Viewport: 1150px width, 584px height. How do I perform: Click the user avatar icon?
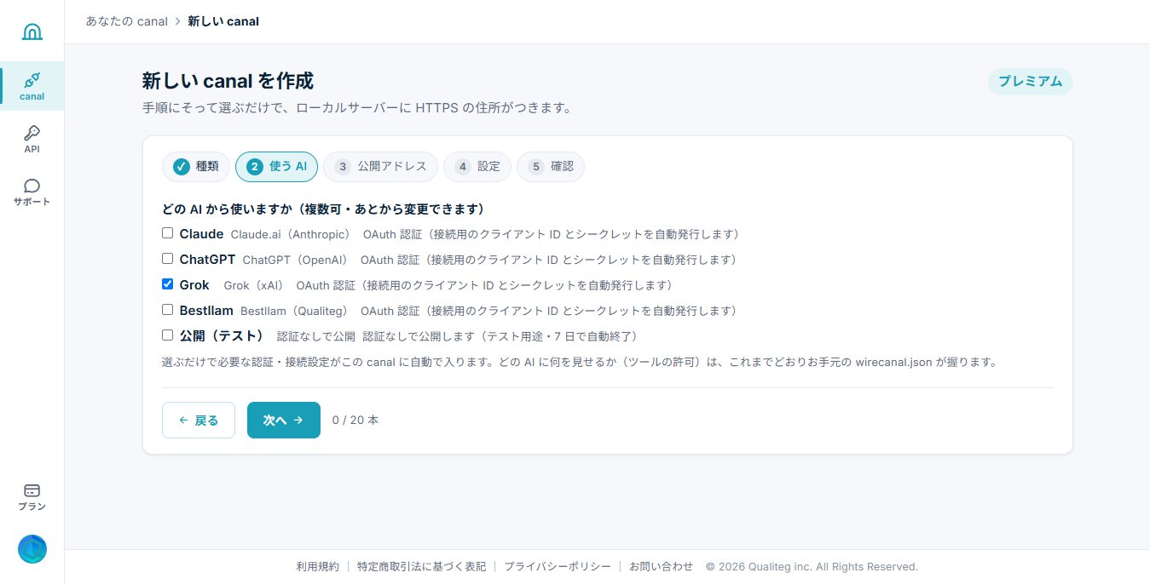click(x=32, y=549)
